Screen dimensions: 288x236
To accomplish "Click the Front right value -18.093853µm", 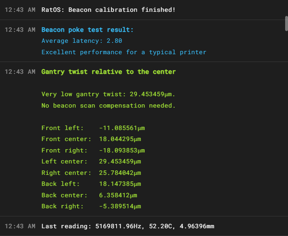I will click(x=122, y=150).
